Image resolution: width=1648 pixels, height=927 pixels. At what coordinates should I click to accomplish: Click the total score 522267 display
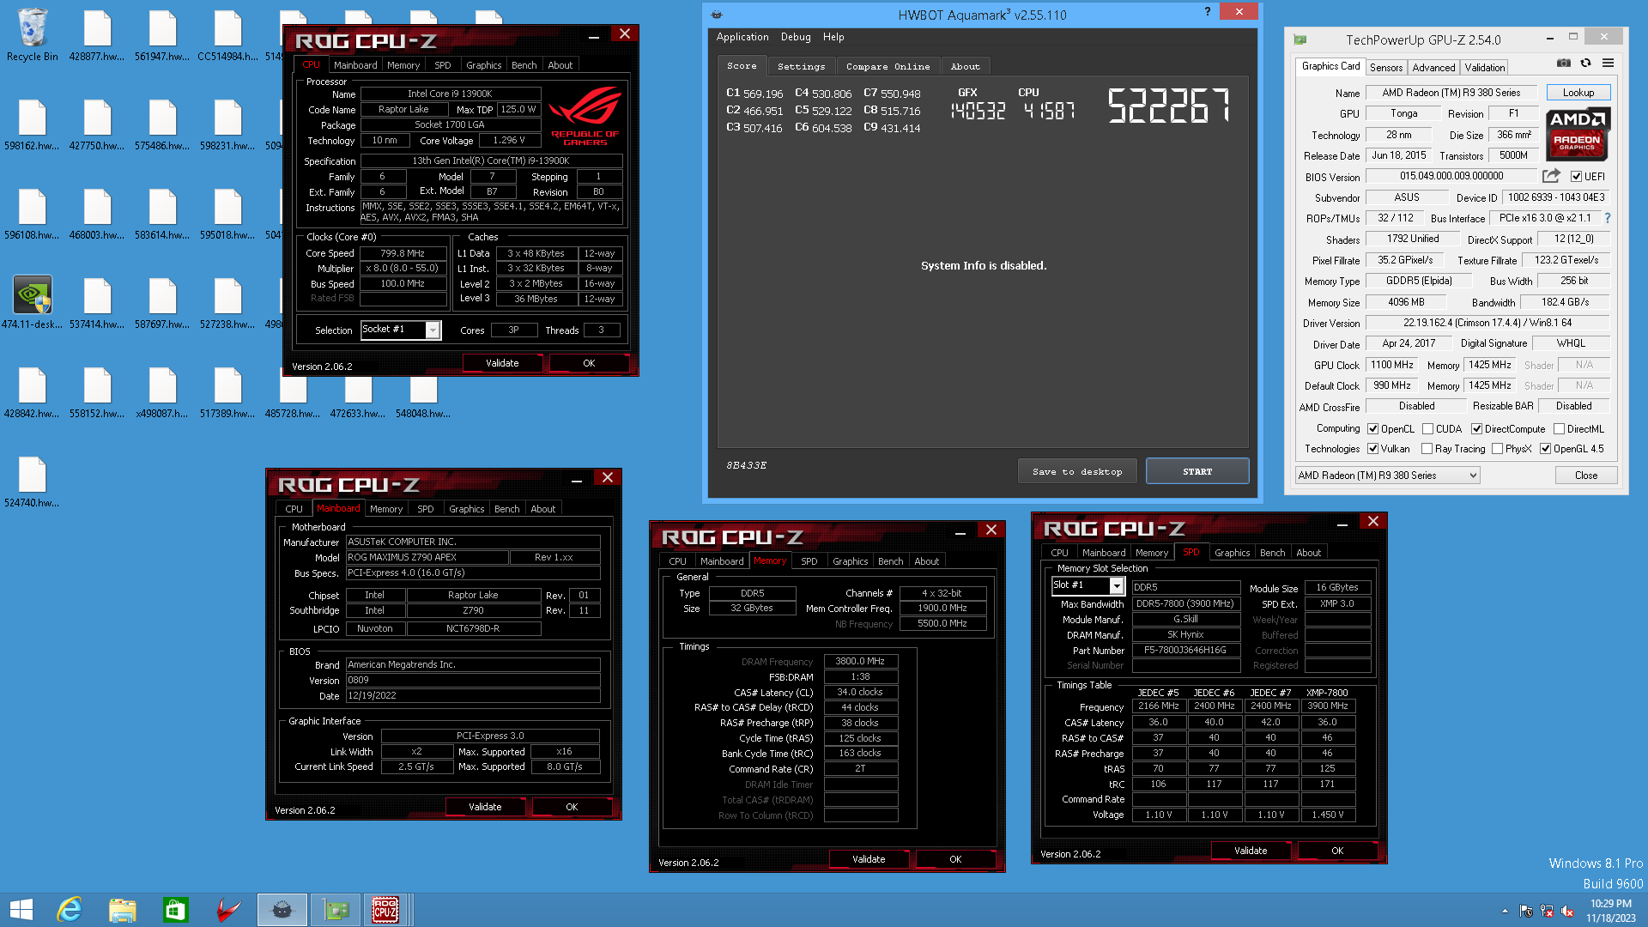point(1168,106)
